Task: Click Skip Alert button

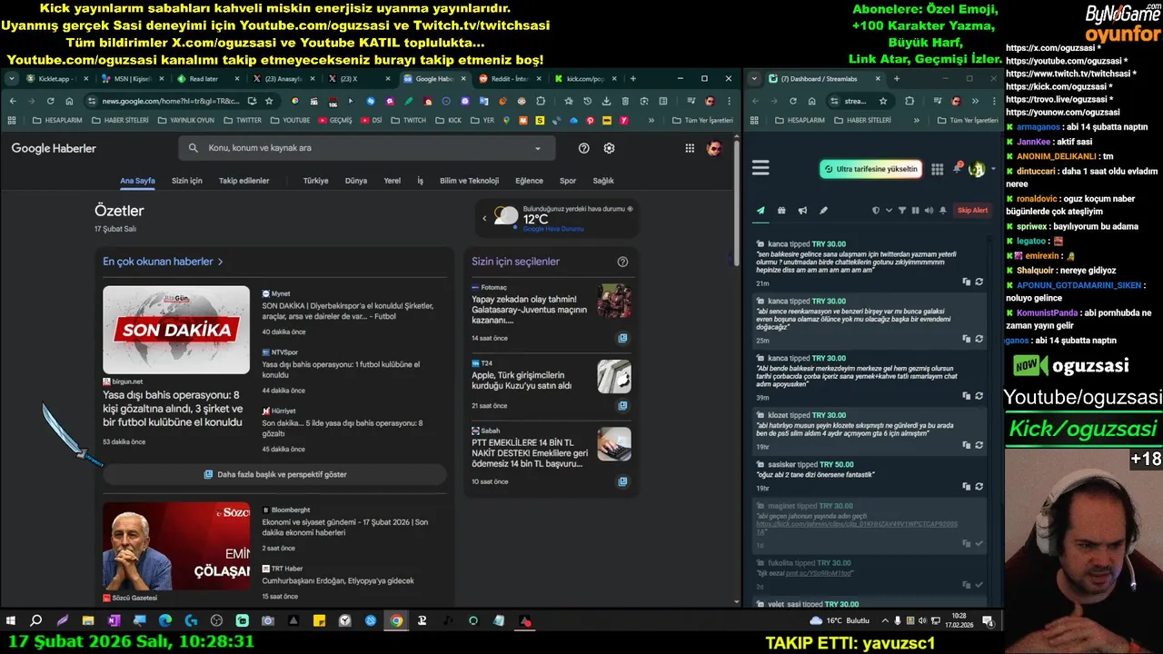Action: [x=972, y=211]
